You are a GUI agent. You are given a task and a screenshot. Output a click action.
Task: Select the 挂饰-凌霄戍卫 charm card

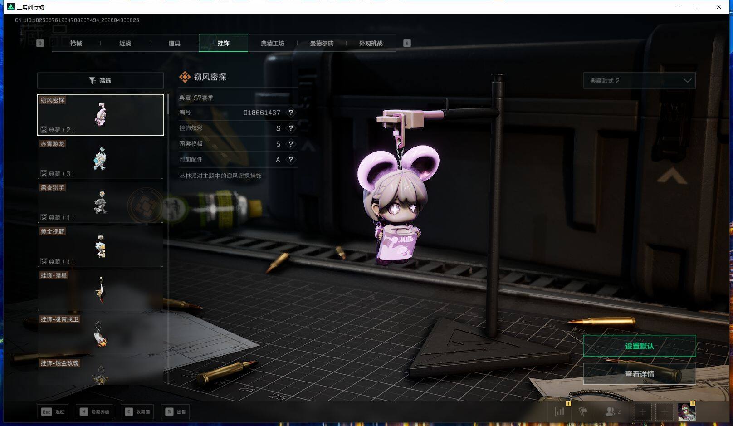point(100,334)
